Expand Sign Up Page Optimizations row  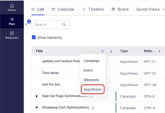pos(37,96)
